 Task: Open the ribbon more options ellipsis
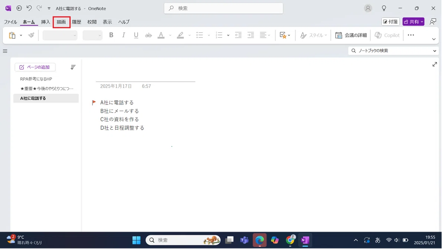[x=411, y=35]
